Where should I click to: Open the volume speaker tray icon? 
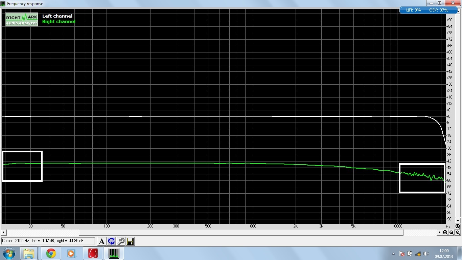click(x=426, y=254)
